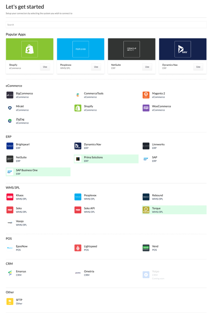Open the Ometria CRM label
Image resolution: width=209 pixels, height=313 pixels.
(x=89, y=271)
